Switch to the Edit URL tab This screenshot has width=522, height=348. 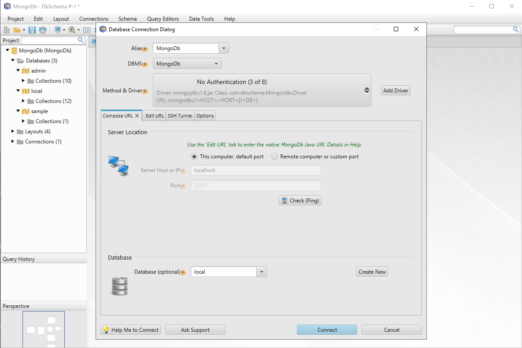point(155,116)
